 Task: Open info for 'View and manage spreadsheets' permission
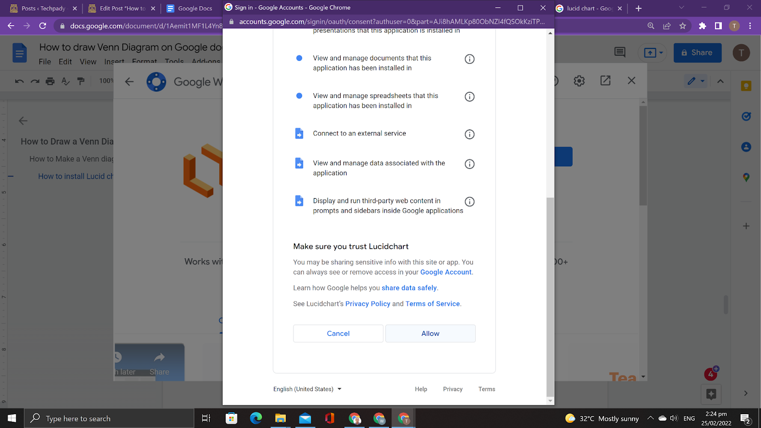click(469, 97)
